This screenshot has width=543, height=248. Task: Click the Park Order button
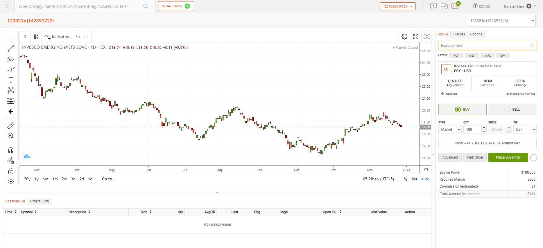(475, 157)
